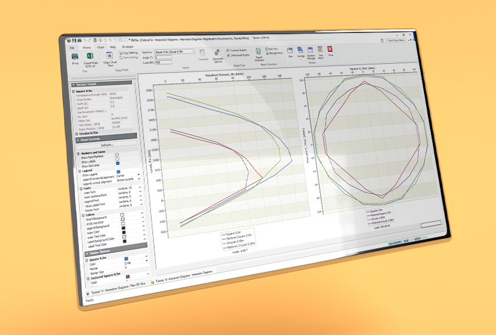Click the Label Text Color swatch
The width and height of the screenshot is (496, 335).
125,241
